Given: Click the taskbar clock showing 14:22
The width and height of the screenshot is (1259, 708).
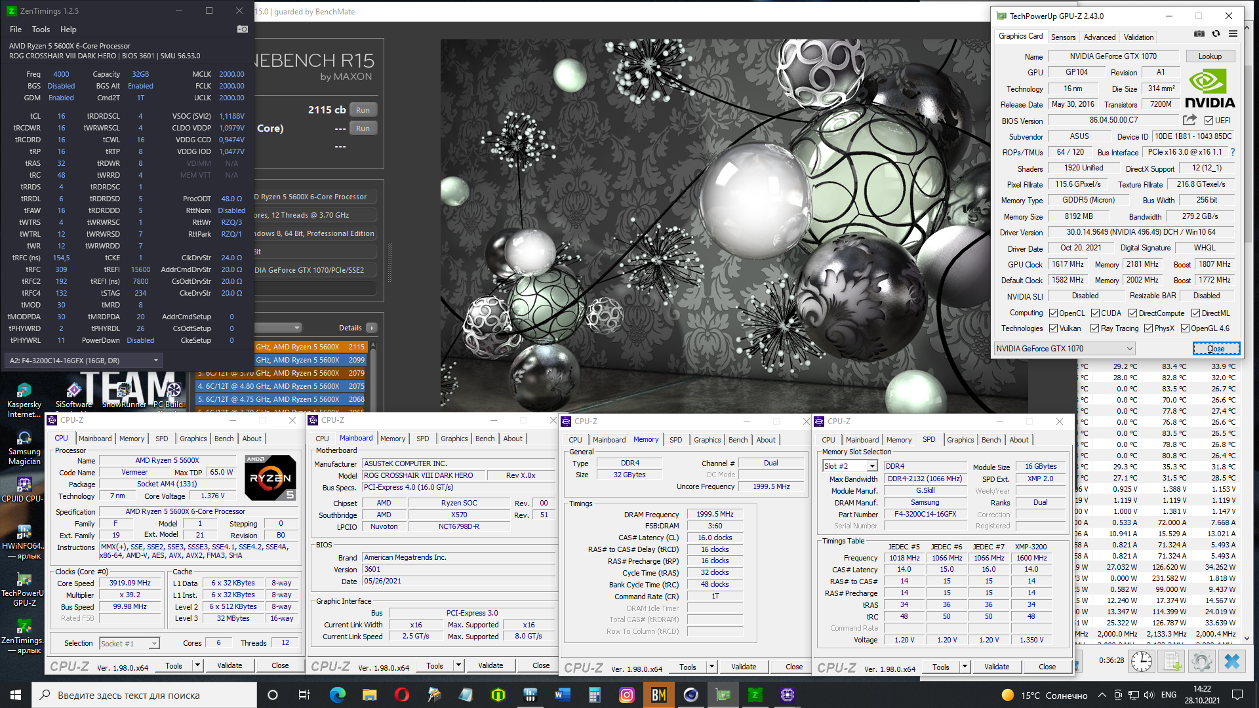Looking at the screenshot, I should [x=1202, y=695].
